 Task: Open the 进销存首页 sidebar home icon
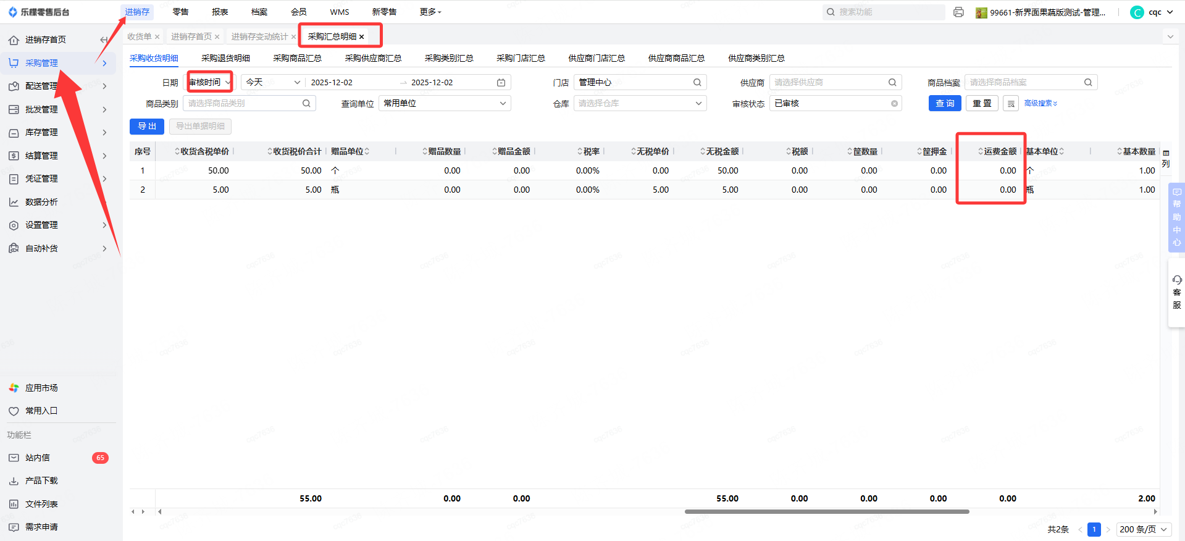pyautogui.click(x=14, y=40)
